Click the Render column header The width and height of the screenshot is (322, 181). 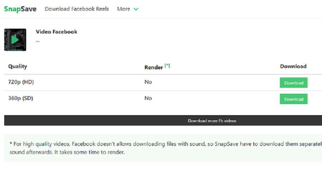(153, 67)
